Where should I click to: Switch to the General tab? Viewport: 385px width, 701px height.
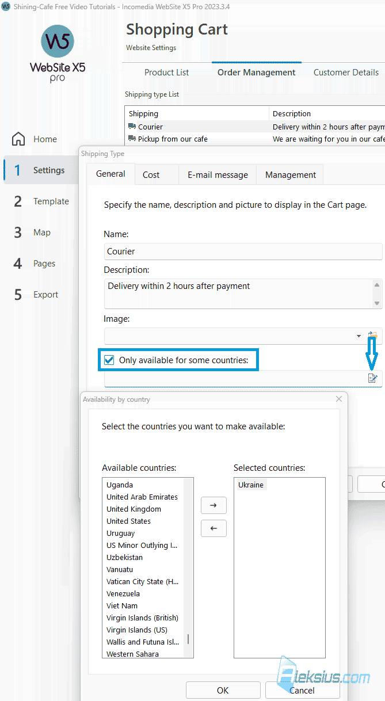pyautogui.click(x=110, y=174)
